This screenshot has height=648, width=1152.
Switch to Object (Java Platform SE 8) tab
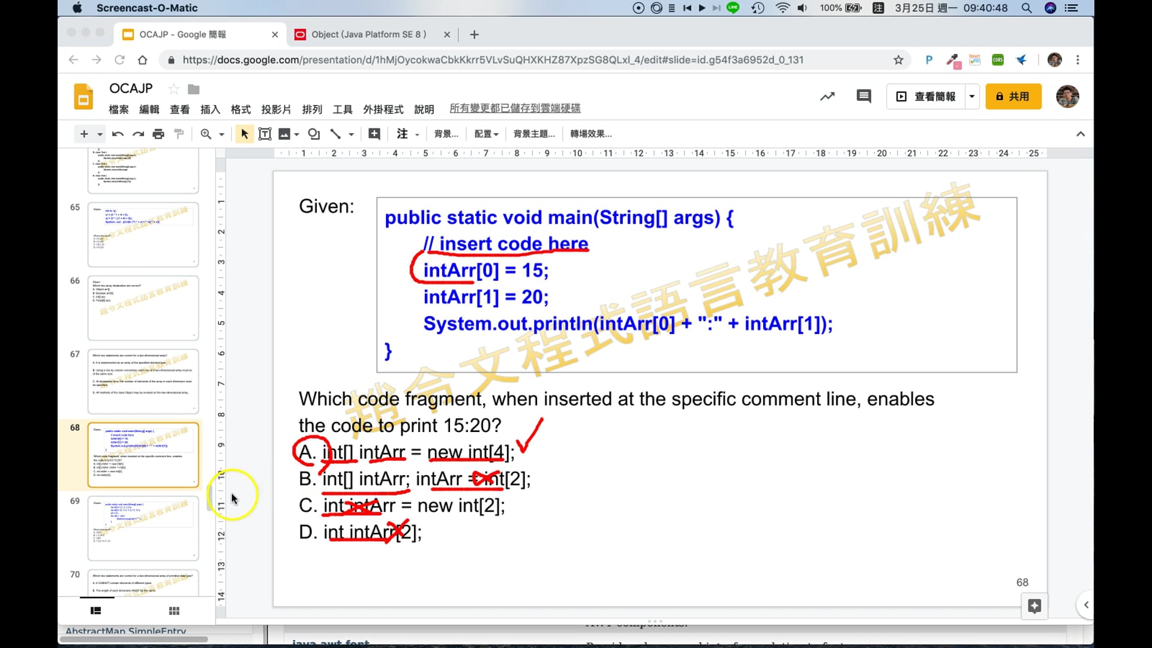pyautogui.click(x=368, y=34)
